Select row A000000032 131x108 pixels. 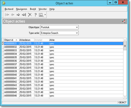(64, 47)
